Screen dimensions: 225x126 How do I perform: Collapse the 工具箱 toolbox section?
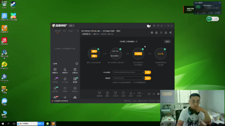[x=76, y=64]
